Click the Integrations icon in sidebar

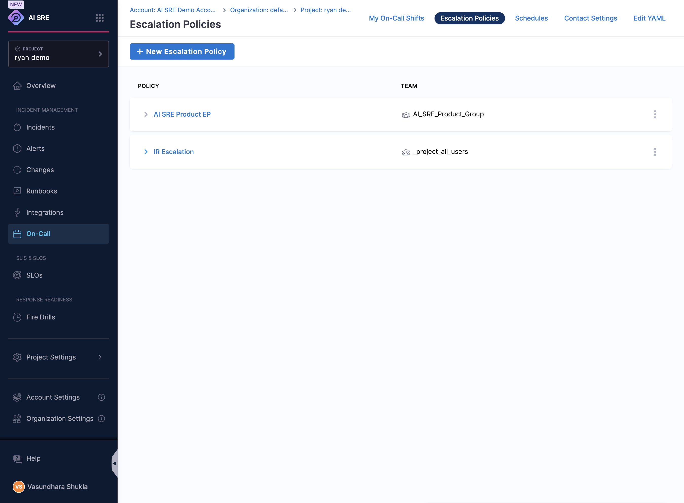pyautogui.click(x=17, y=212)
